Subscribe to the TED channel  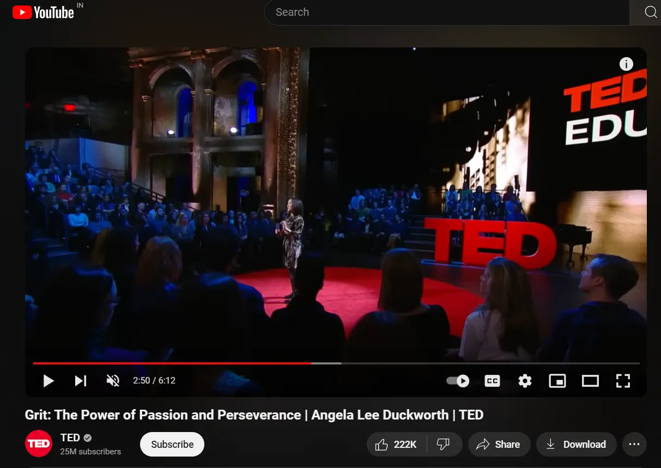[172, 444]
